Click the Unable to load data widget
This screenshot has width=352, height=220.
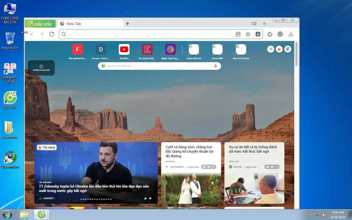click(41, 68)
